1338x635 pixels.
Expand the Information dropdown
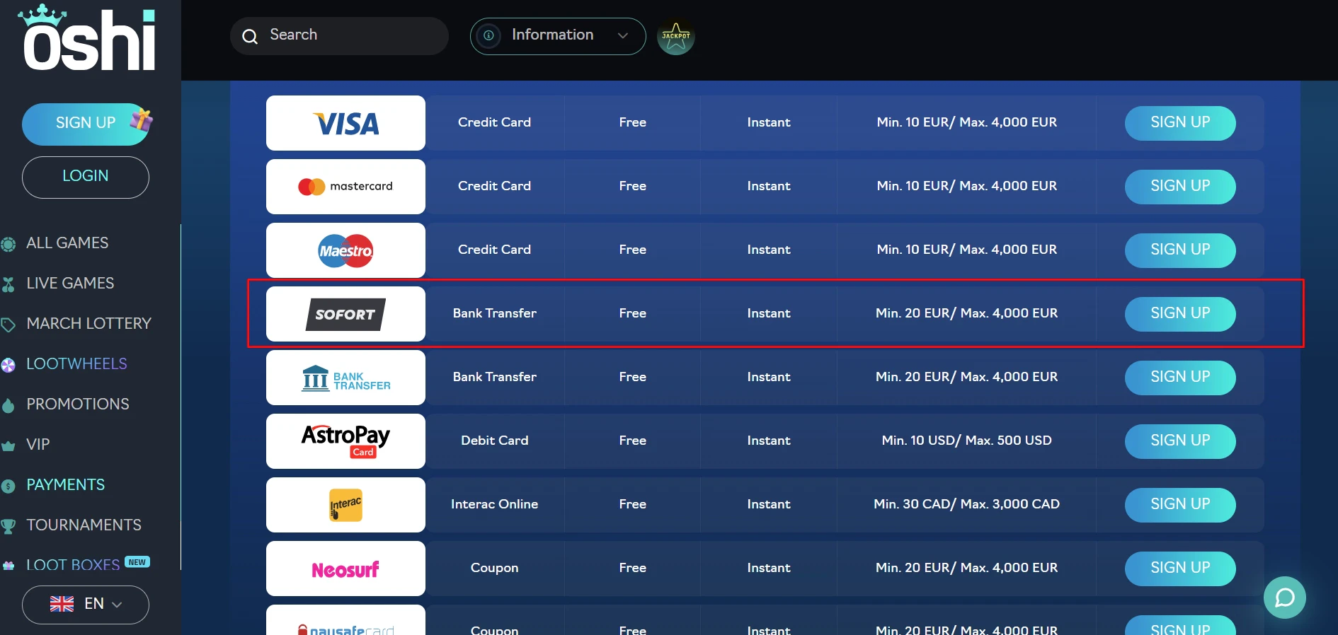(x=558, y=36)
